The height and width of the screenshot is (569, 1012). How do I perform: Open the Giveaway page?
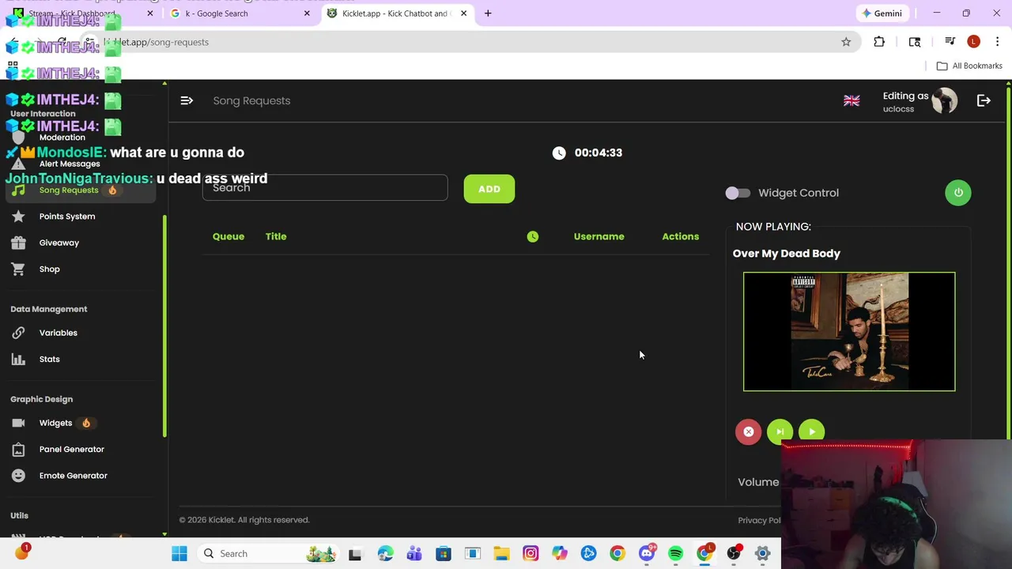click(59, 243)
